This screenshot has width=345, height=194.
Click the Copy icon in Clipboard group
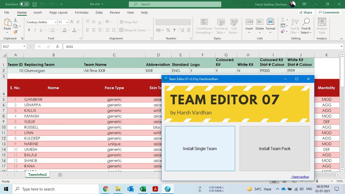[15, 26]
